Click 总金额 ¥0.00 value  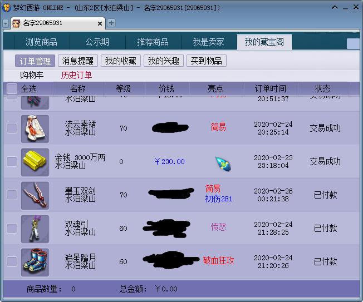[166, 289]
